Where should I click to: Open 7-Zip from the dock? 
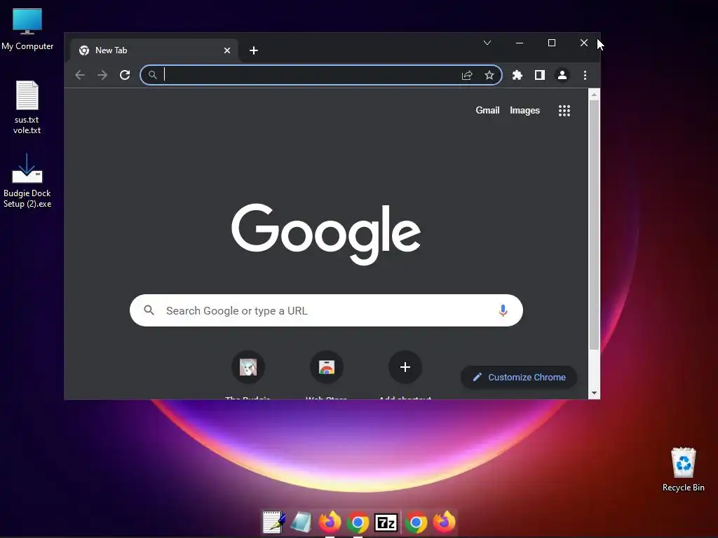pyautogui.click(x=386, y=523)
